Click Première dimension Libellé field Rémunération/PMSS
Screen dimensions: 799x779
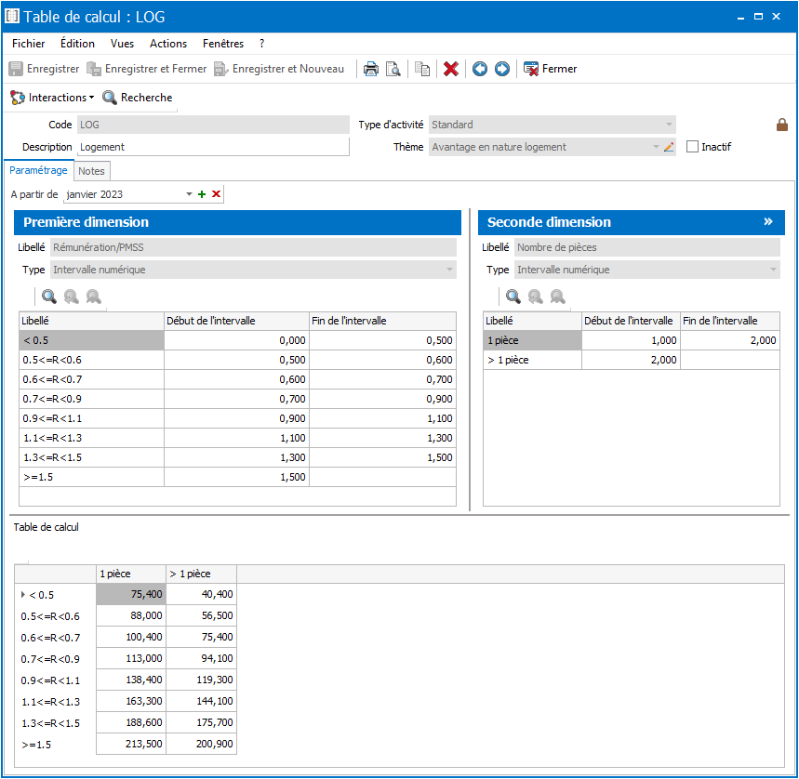[253, 247]
